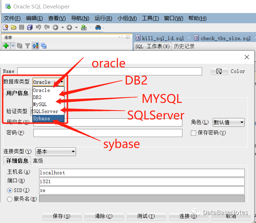Viewport: 256px width, 223px height.
Task: Click the 测试 test button
Action: click(146, 216)
